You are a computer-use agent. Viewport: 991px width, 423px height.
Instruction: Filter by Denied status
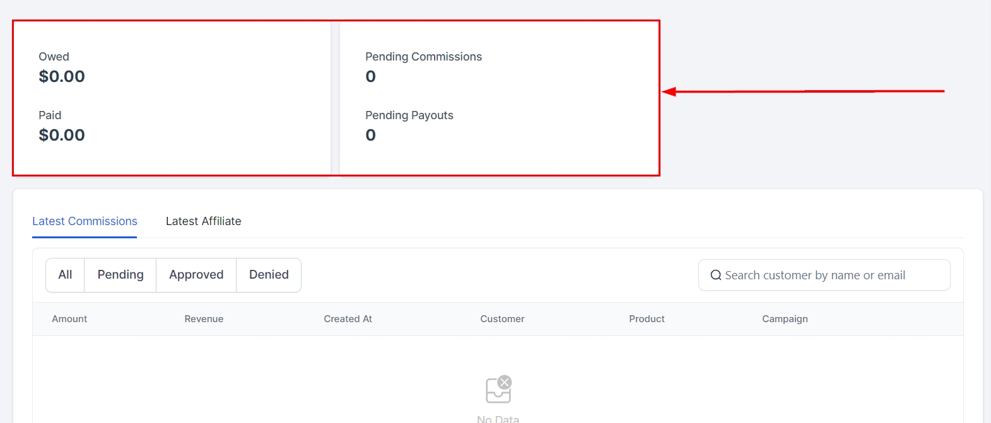point(269,275)
